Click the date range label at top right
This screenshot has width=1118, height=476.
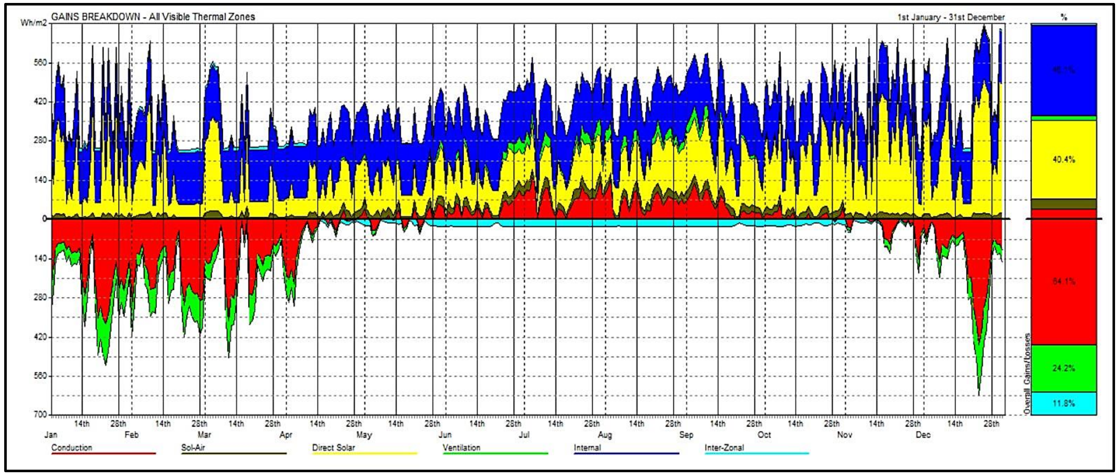951,17
